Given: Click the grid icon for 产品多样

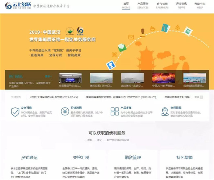Looking at the screenshot, I should click(115, 111).
